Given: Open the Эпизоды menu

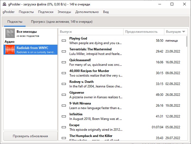Looking at the screenshot, I should coord(64,12).
